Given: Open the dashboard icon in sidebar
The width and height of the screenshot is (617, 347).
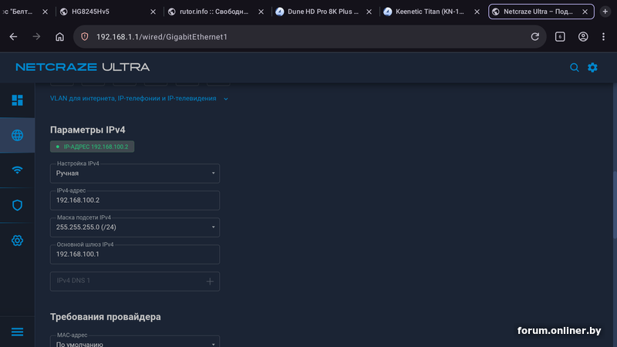Looking at the screenshot, I should [x=17, y=100].
